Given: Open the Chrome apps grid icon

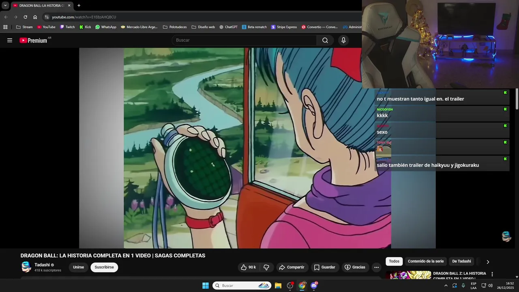Looking at the screenshot, I should 5,27.
